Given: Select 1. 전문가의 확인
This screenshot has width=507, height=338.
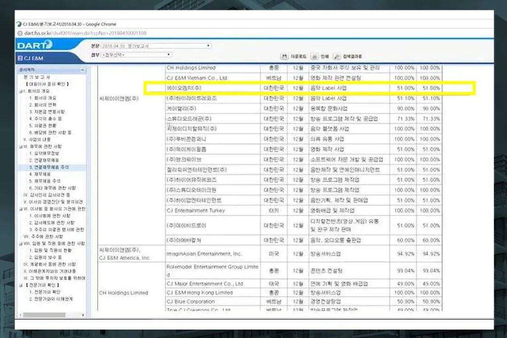Looking at the screenshot, I should pos(45,292).
